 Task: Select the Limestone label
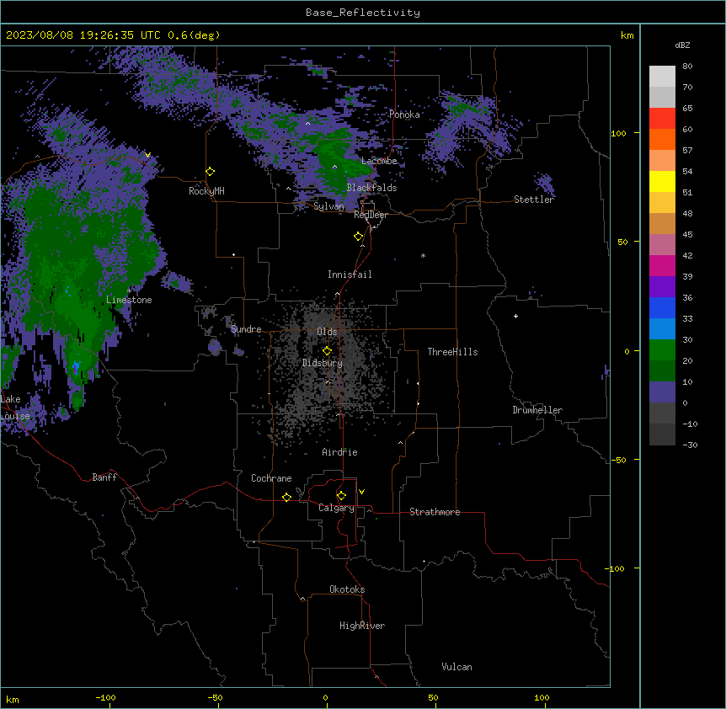pos(129,300)
